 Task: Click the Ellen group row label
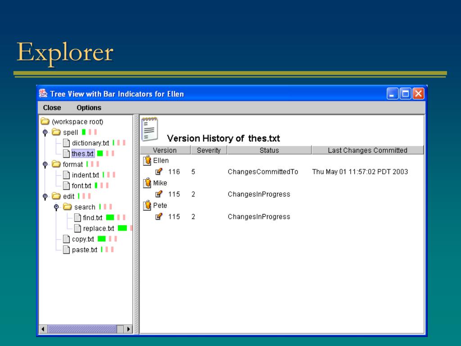pos(161,161)
